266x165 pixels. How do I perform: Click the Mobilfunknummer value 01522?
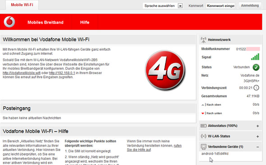(x=241, y=49)
